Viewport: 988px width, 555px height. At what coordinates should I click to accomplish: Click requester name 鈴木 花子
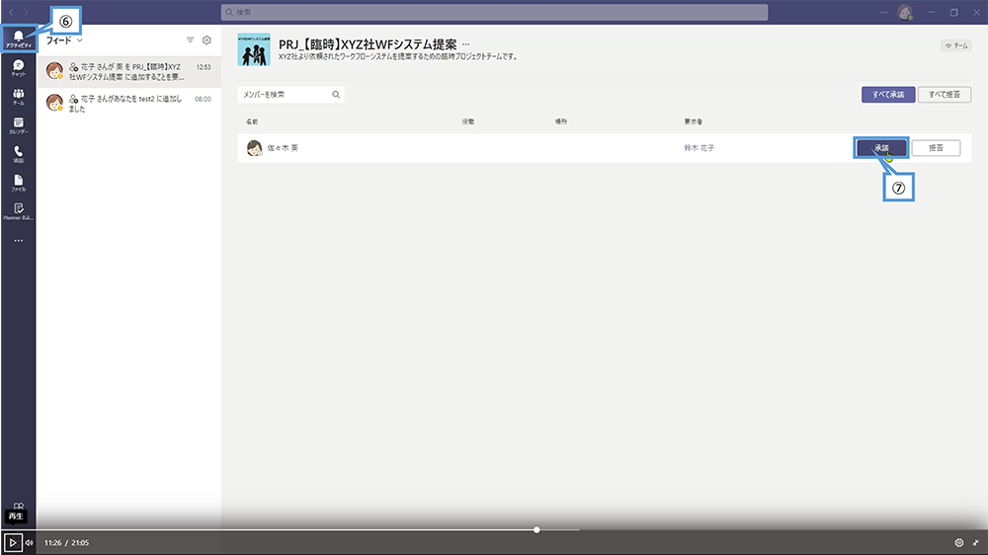[x=700, y=148]
